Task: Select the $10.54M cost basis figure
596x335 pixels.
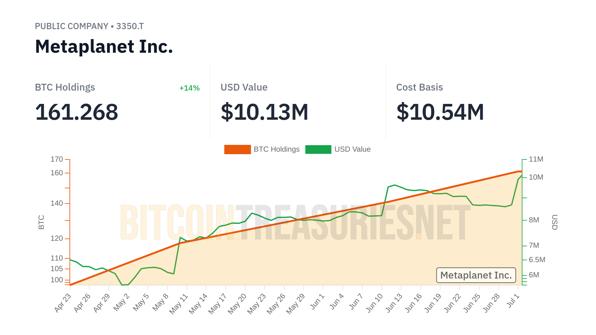Action: tap(440, 112)
